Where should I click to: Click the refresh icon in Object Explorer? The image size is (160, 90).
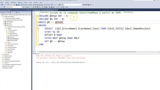click(16, 12)
